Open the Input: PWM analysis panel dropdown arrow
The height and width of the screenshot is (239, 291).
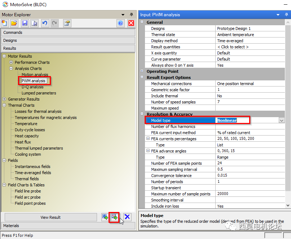click(x=278, y=15)
